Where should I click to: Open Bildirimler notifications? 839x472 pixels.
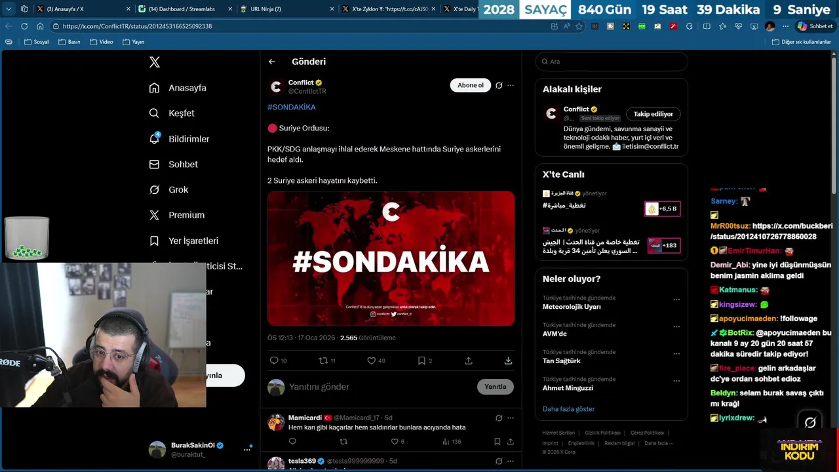tap(179, 139)
